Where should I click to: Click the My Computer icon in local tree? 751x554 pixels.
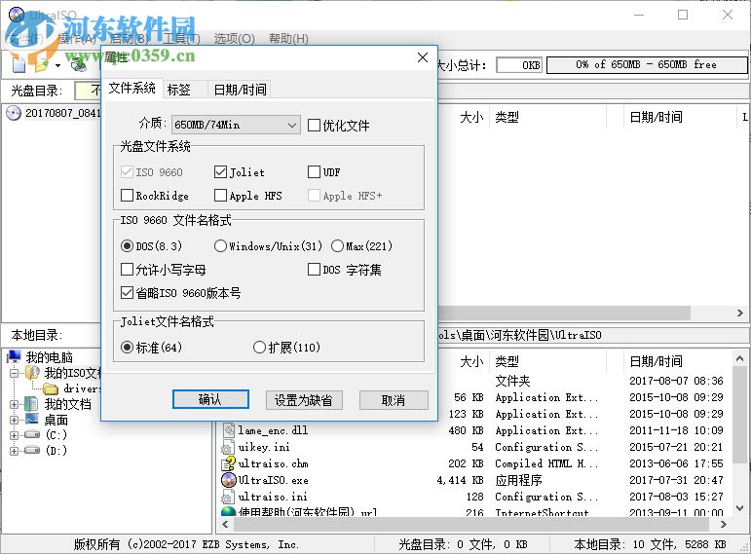tap(14, 356)
